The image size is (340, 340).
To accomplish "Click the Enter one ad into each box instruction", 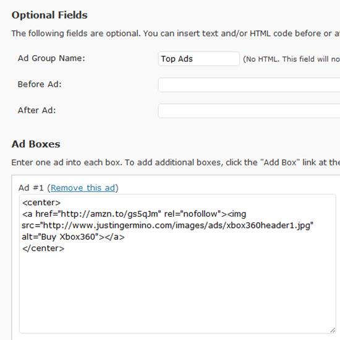I will pos(176,162).
